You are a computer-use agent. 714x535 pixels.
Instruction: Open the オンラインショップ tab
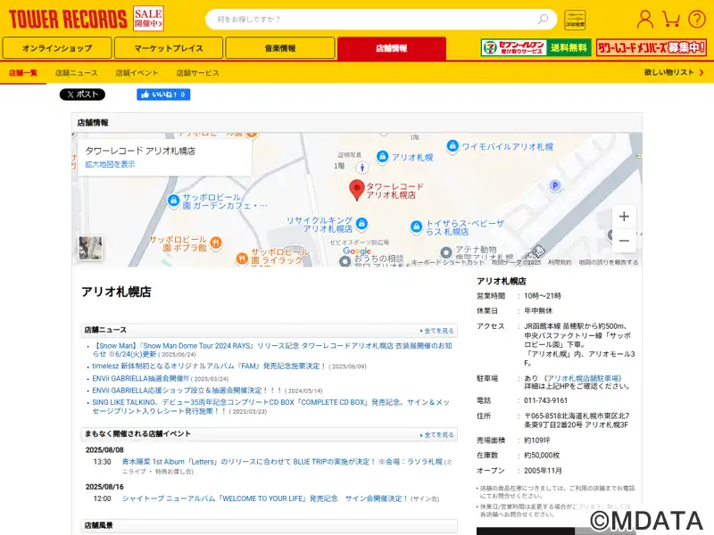click(57, 48)
